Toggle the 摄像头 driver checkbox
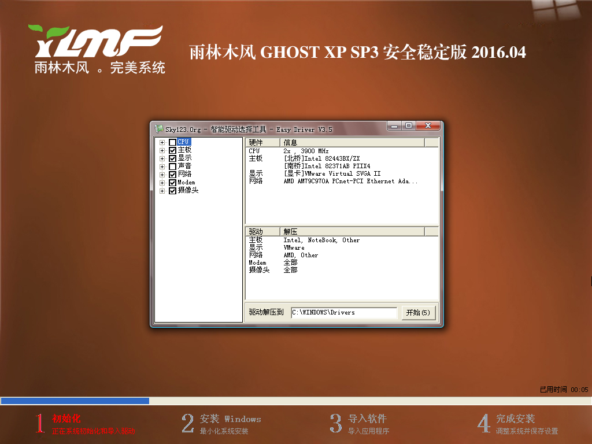Image resolution: width=592 pixels, height=444 pixels. tap(172, 191)
